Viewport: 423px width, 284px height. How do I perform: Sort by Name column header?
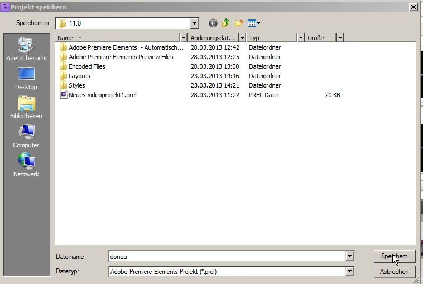[117, 38]
